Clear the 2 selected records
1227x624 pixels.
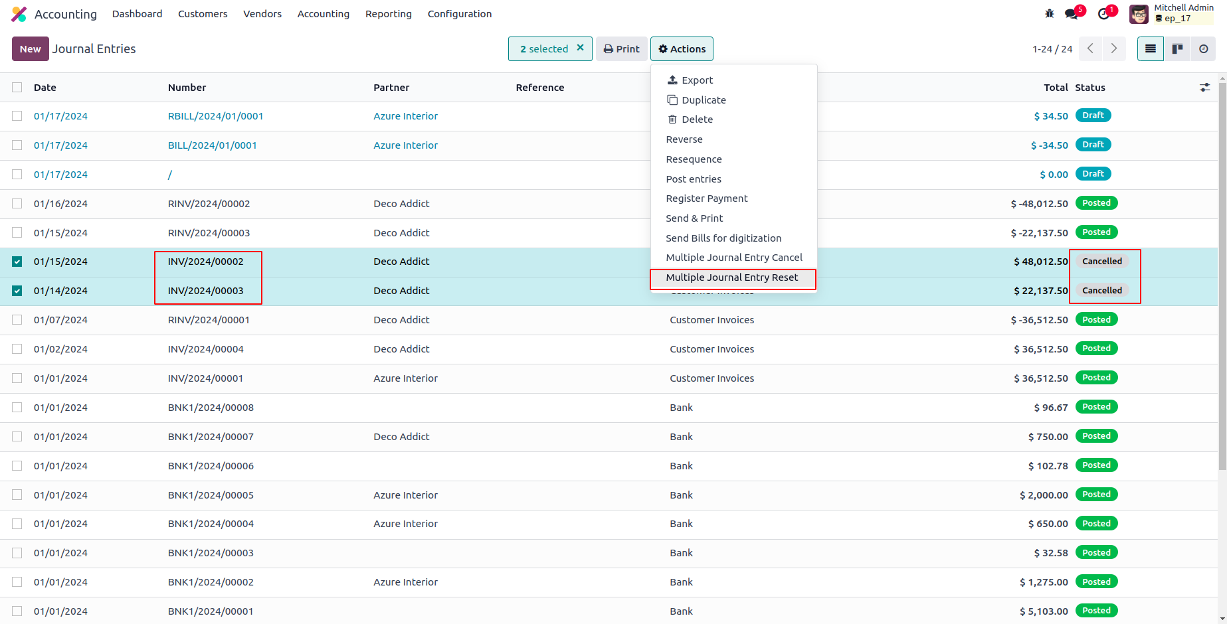click(x=580, y=48)
